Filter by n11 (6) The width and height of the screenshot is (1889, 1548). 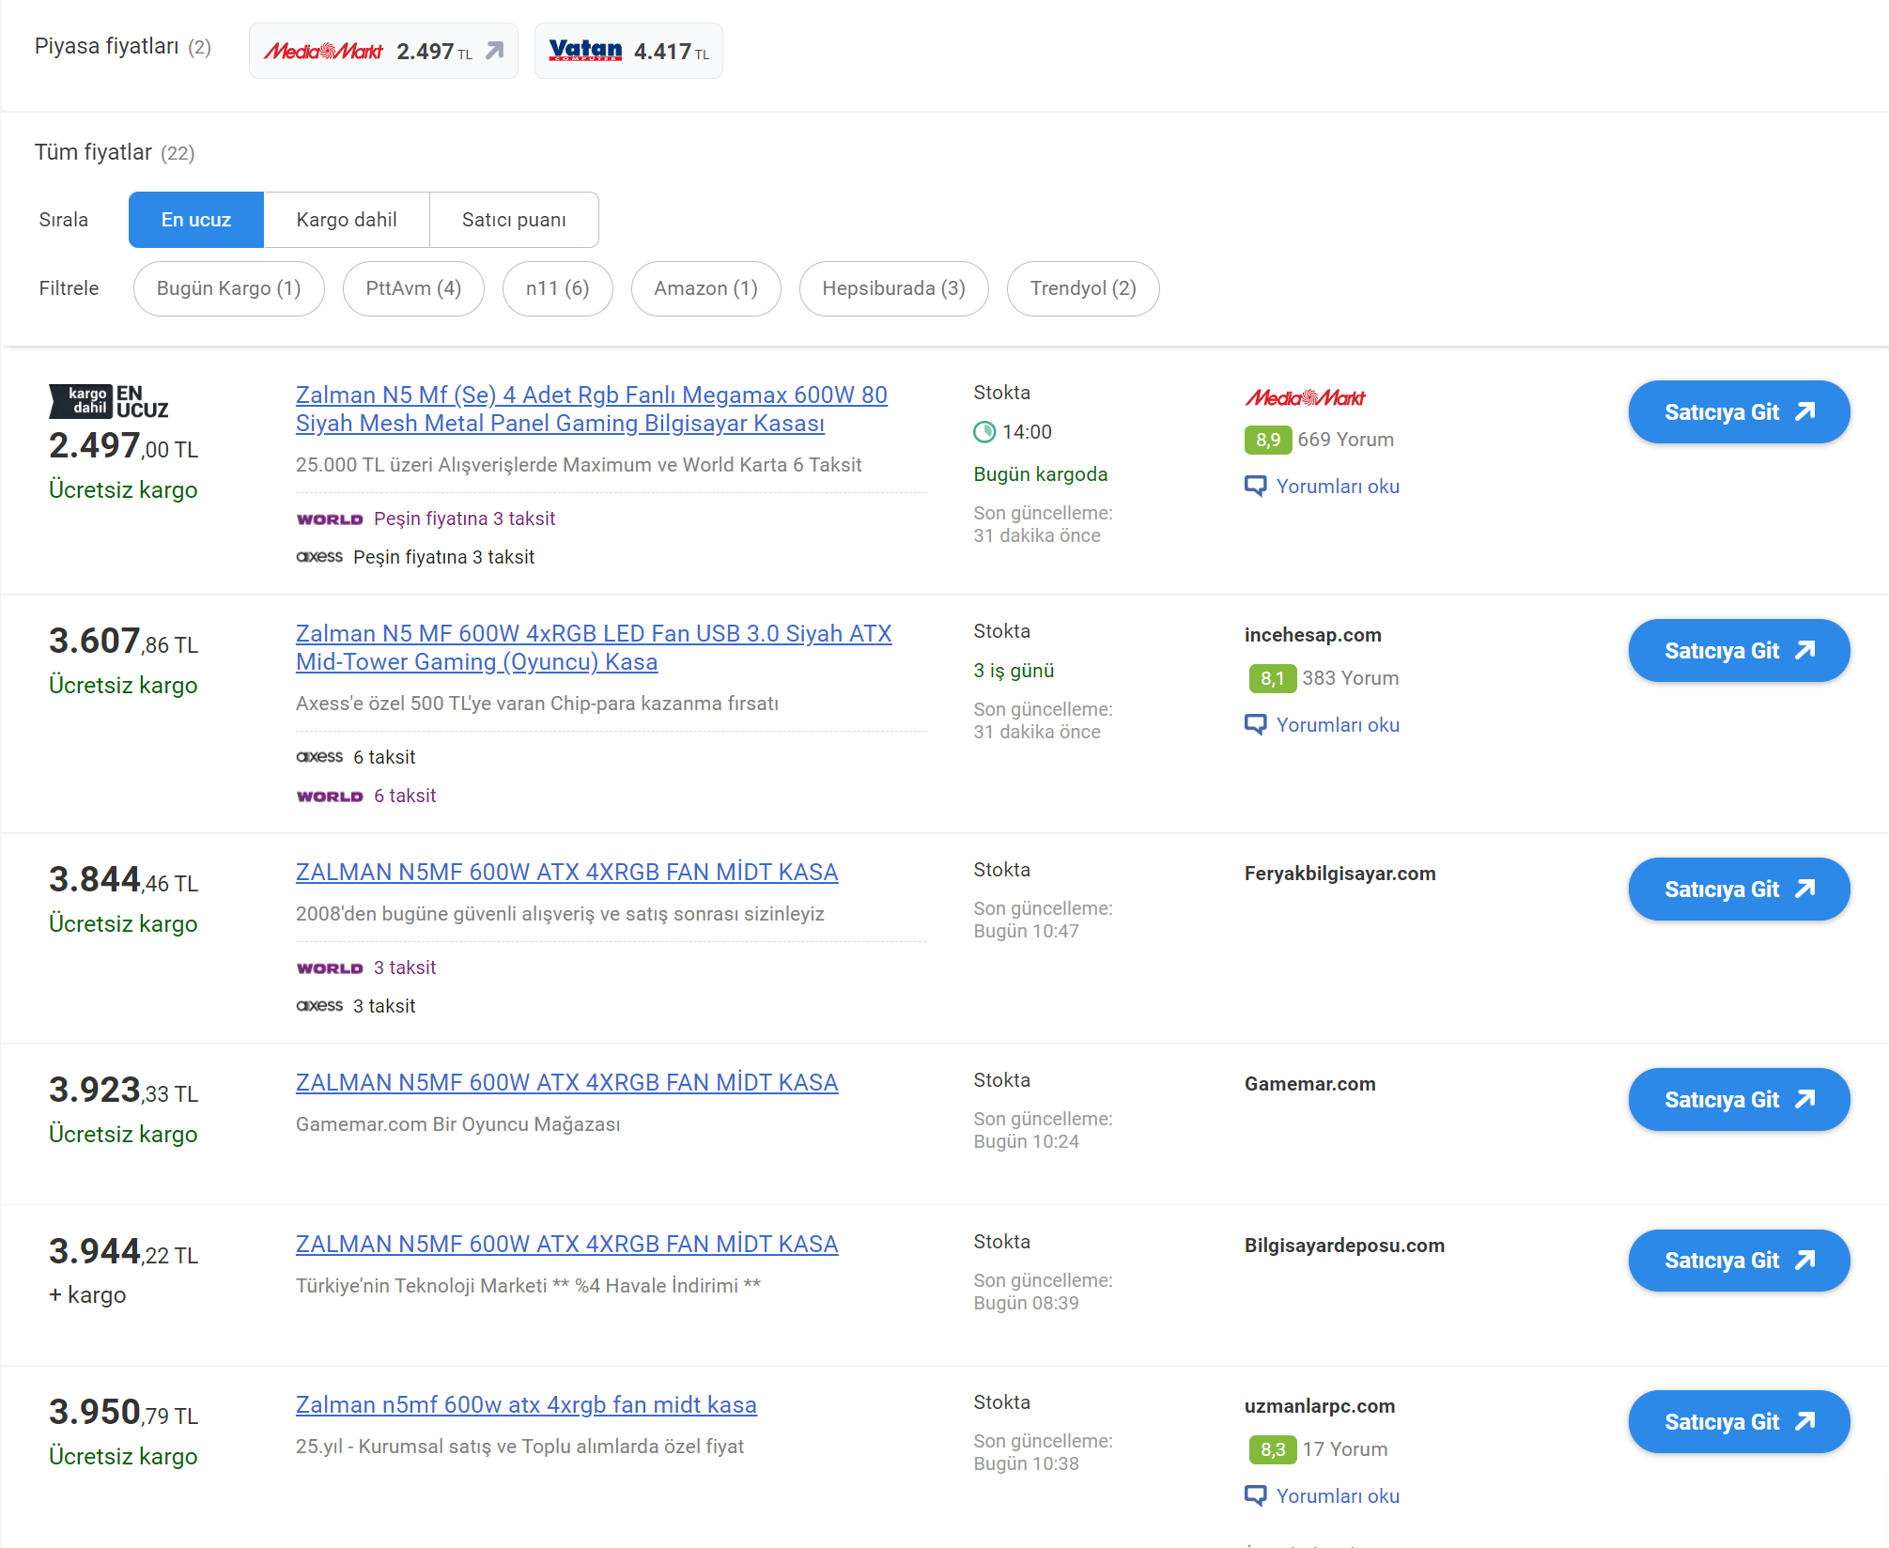[x=558, y=288]
